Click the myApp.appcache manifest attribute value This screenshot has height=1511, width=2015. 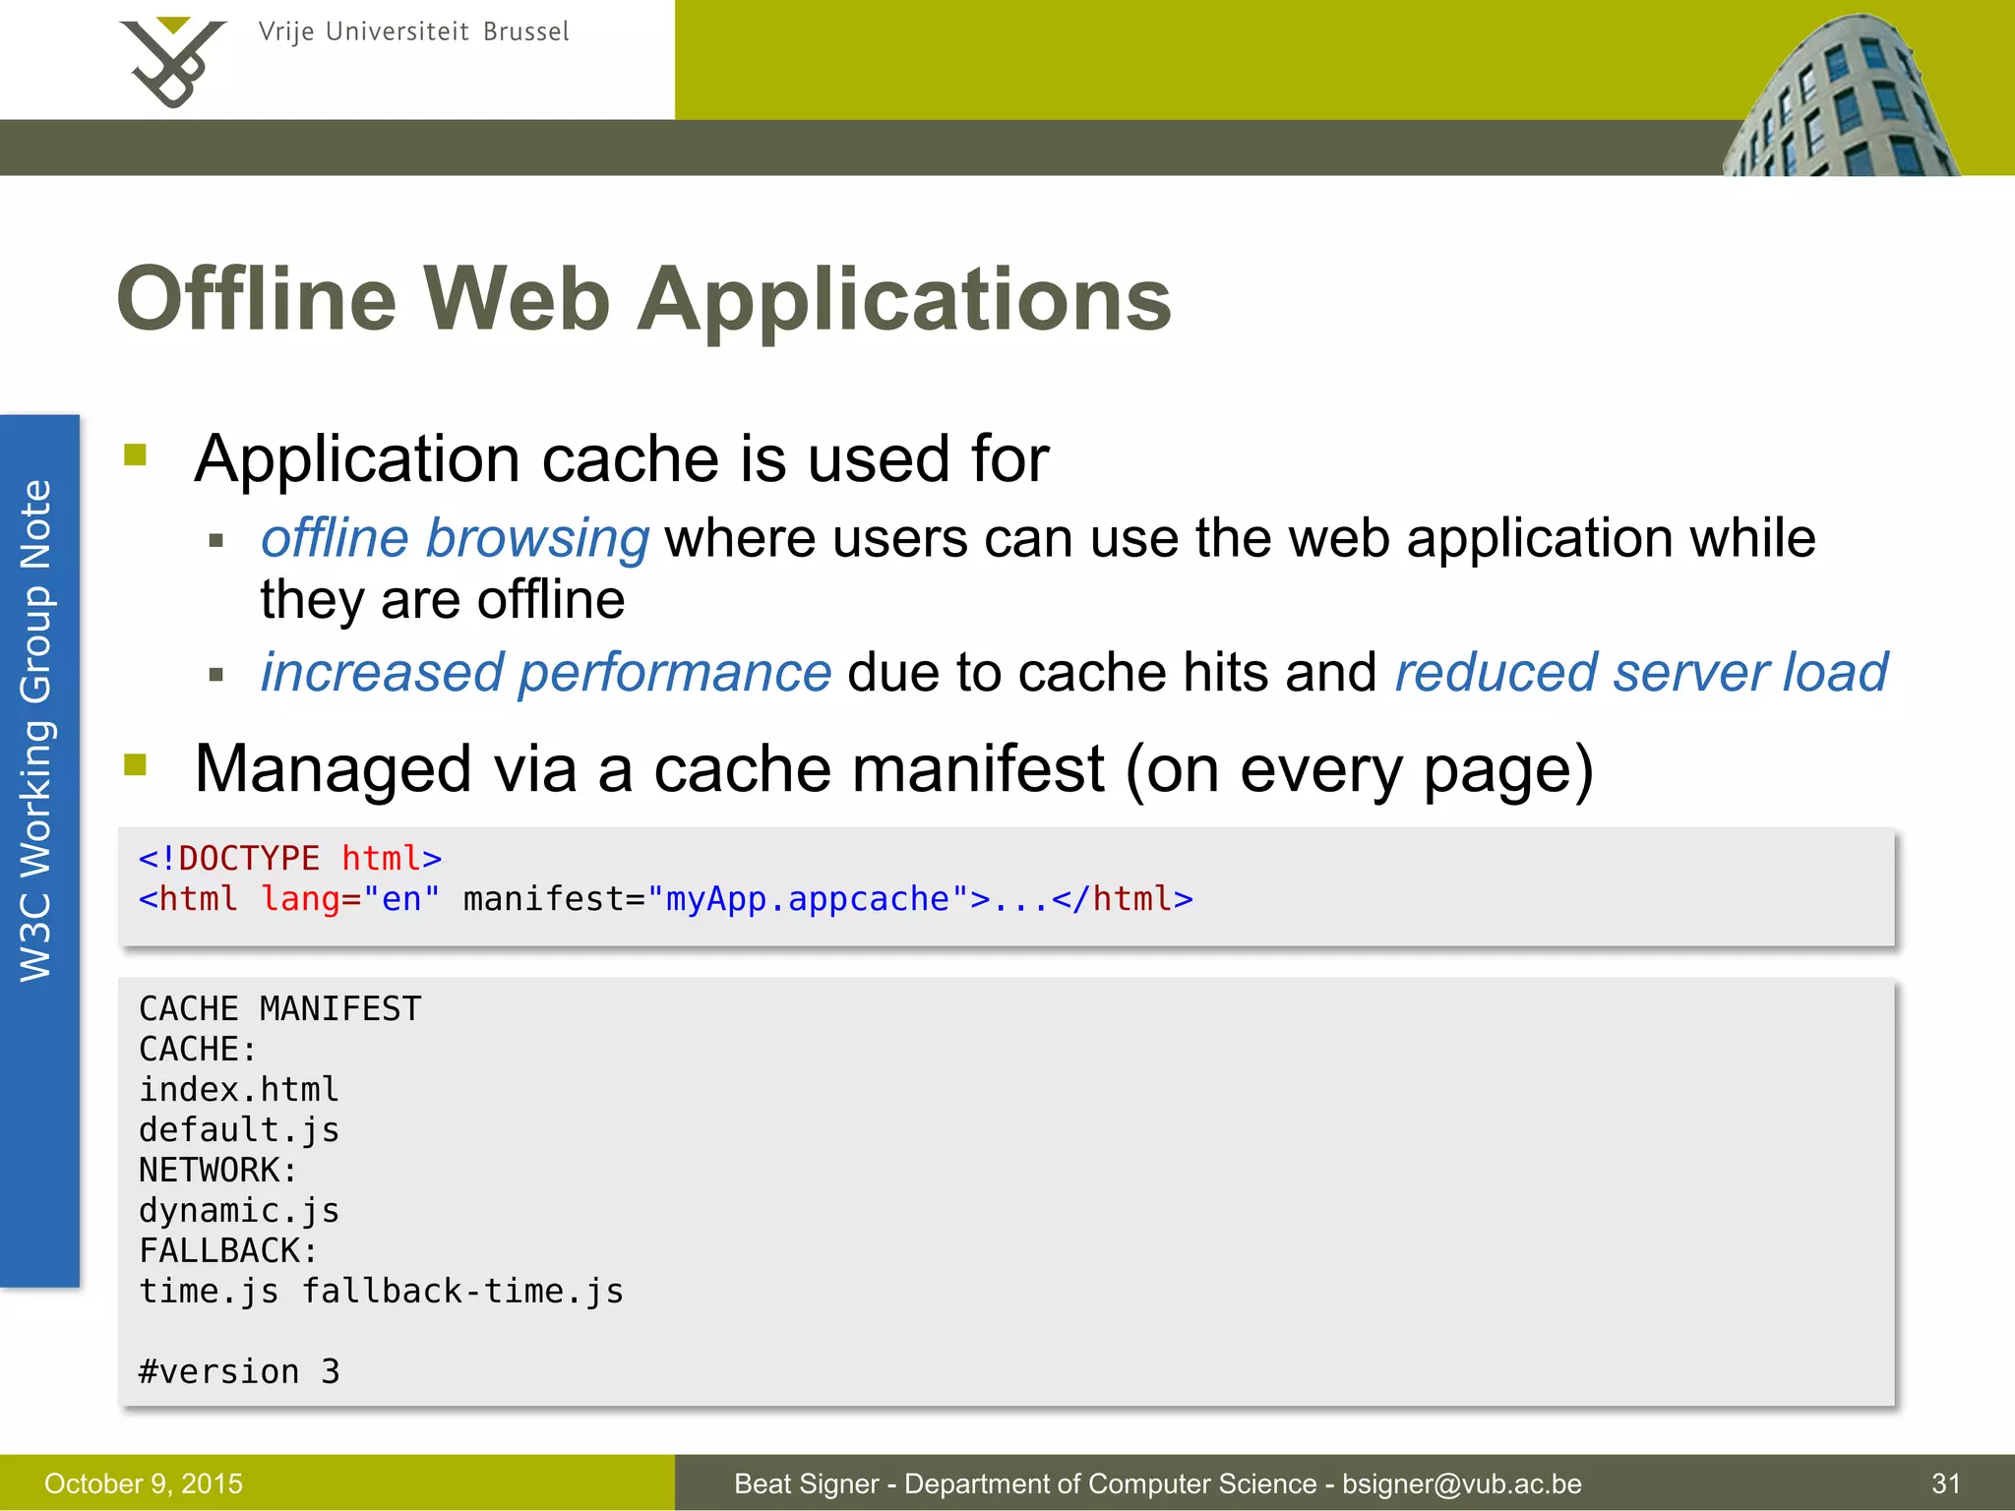tap(807, 899)
